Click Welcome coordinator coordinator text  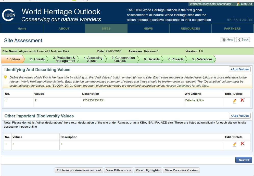tap(211, 4)
